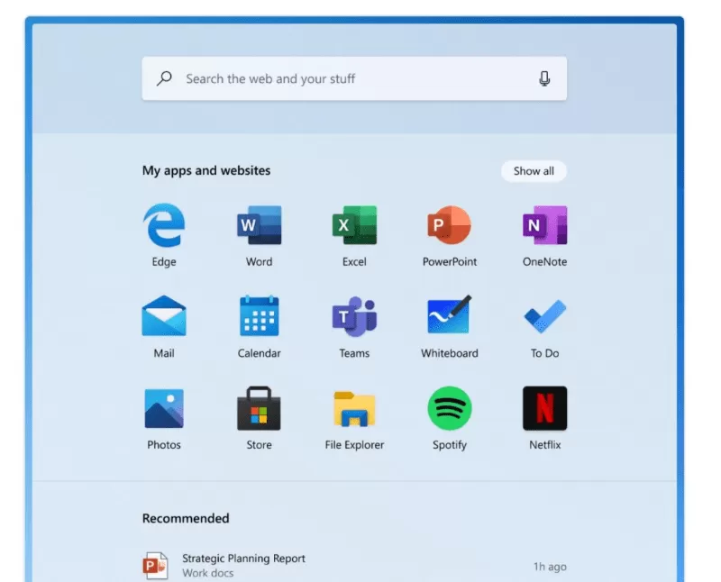The width and height of the screenshot is (721, 582).
Task: Click the 'Work docs' location text
Action: 208,573
